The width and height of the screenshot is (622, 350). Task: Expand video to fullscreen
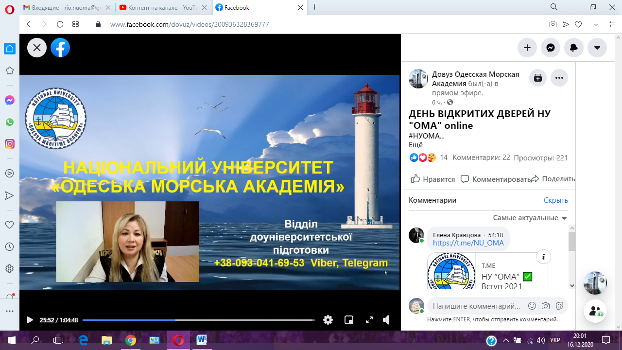point(369,320)
